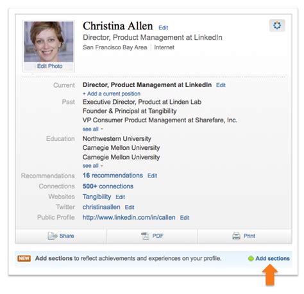Open the 16 recommendations link
Image resolution: width=304 pixels, height=294 pixels.
(113, 176)
